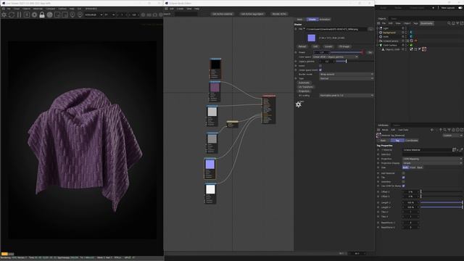Send the scene with the Octane logo icon in Live Viewer
The height and width of the screenshot is (261, 464).
(4, 14)
